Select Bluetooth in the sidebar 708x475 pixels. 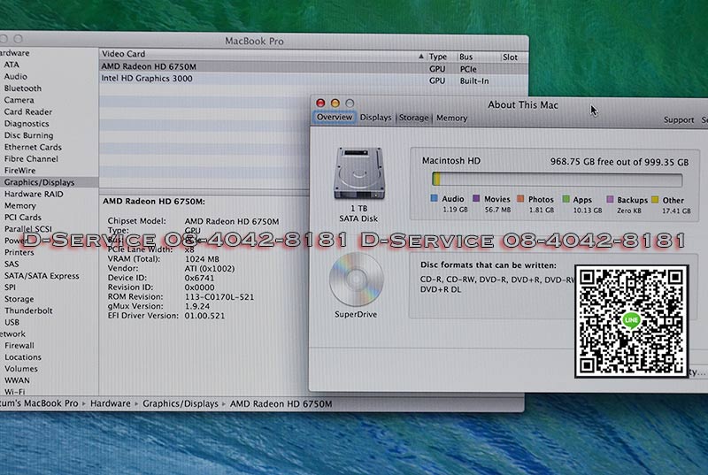[x=23, y=88]
